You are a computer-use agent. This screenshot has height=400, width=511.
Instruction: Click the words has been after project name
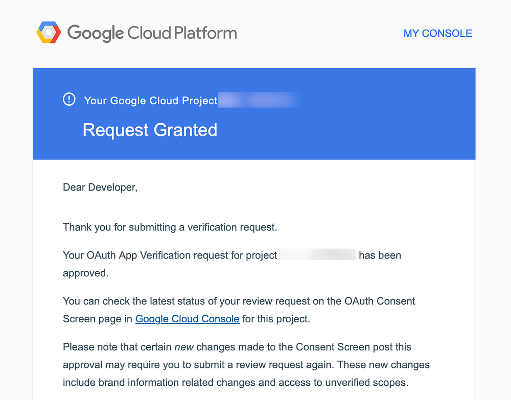point(380,255)
